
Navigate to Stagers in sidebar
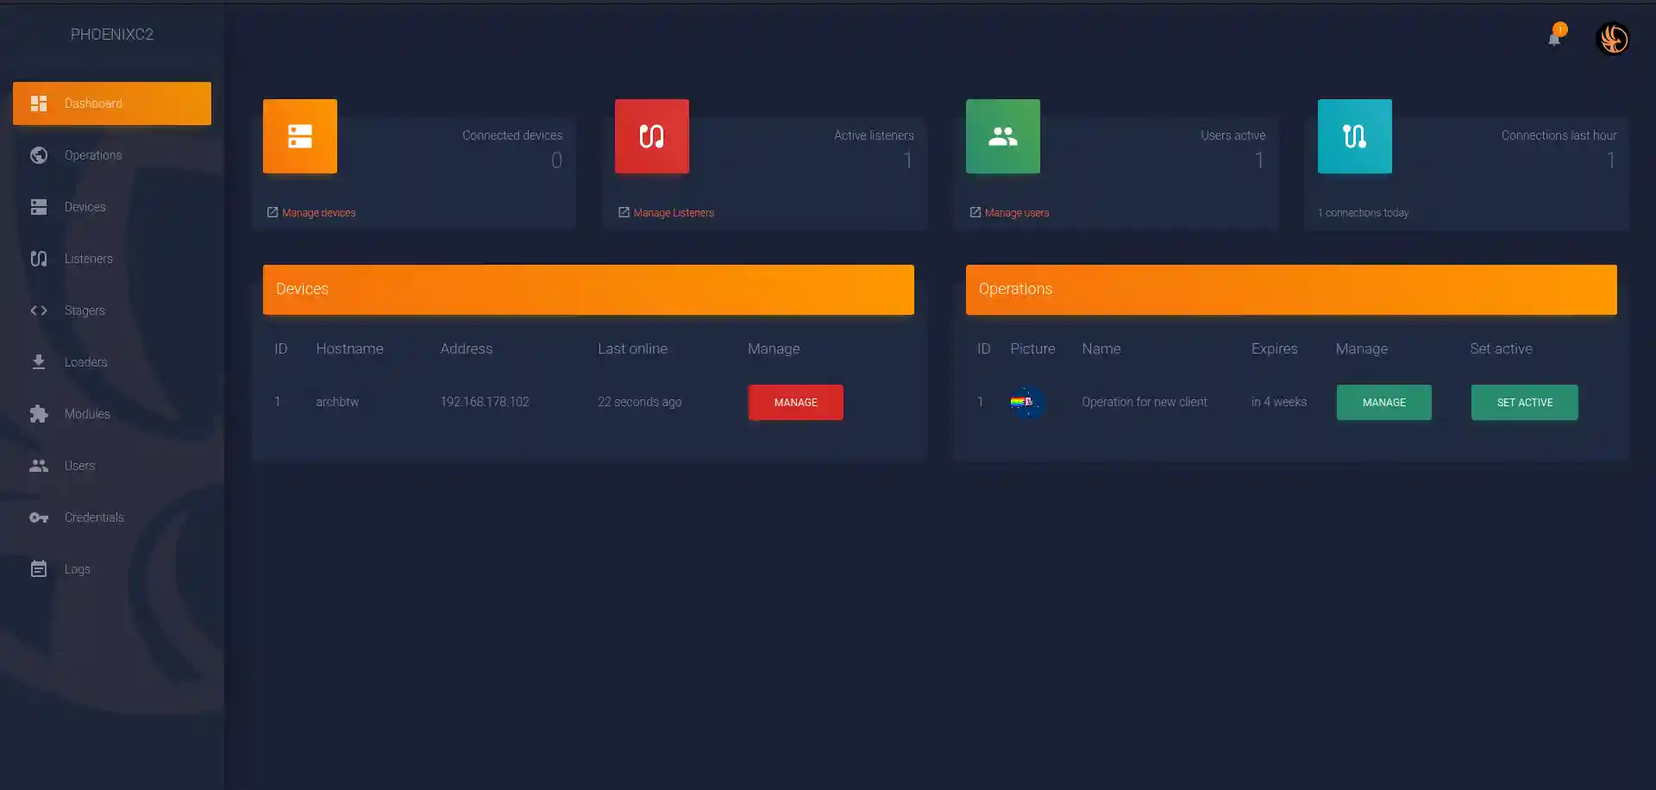[112, 310]
